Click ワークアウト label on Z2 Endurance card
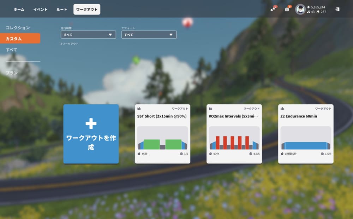This screenshot has height=219, width=353. tap(323, 109)
